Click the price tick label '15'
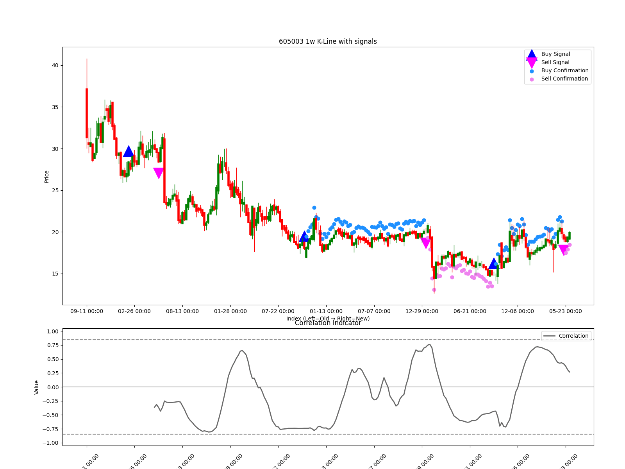 55,274
